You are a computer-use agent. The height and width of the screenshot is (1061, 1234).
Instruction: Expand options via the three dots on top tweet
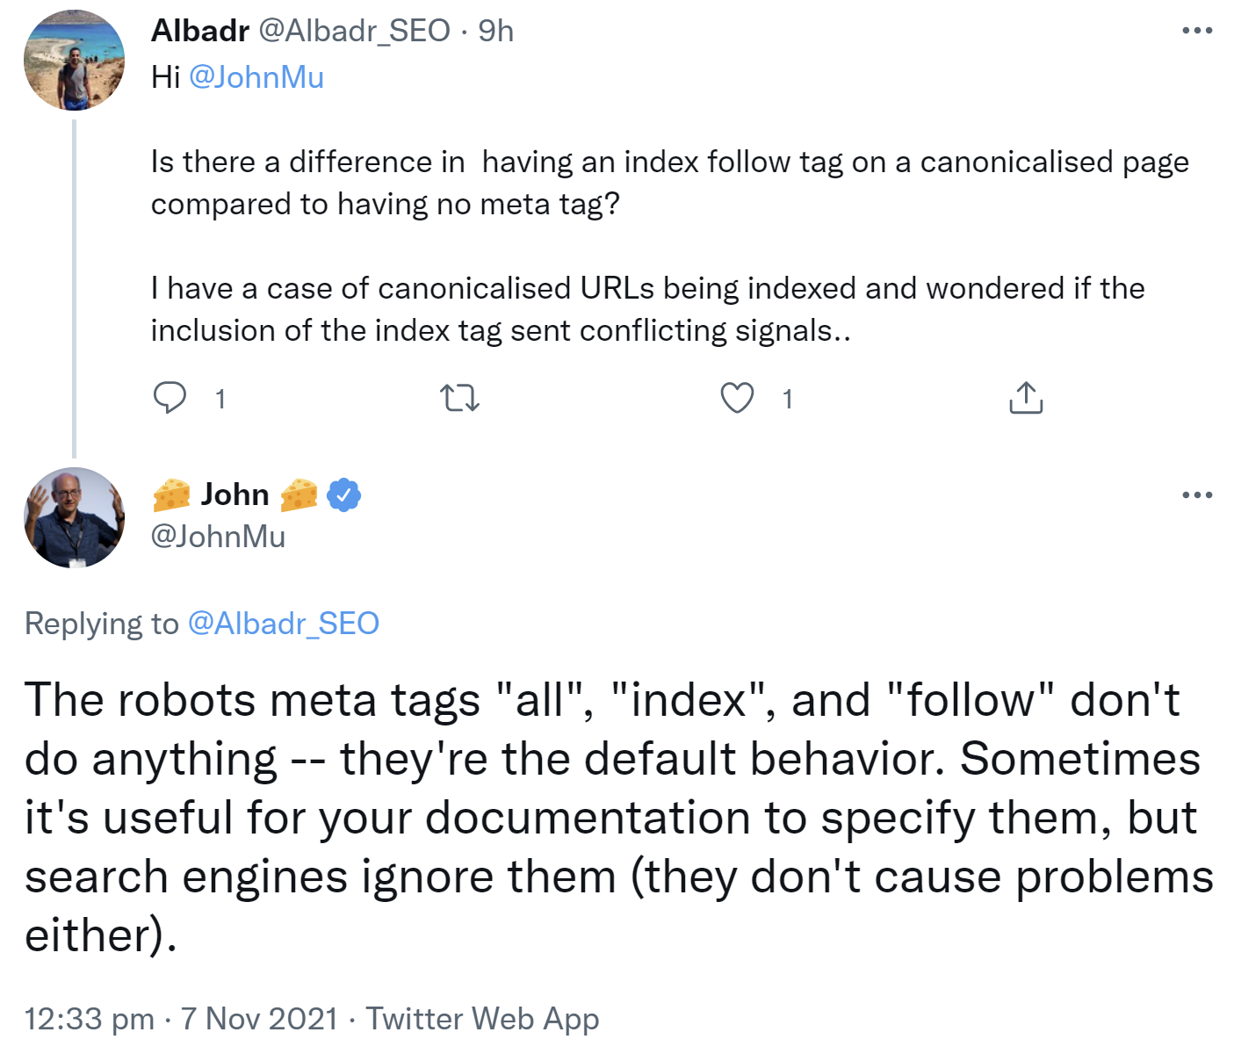1197,29
